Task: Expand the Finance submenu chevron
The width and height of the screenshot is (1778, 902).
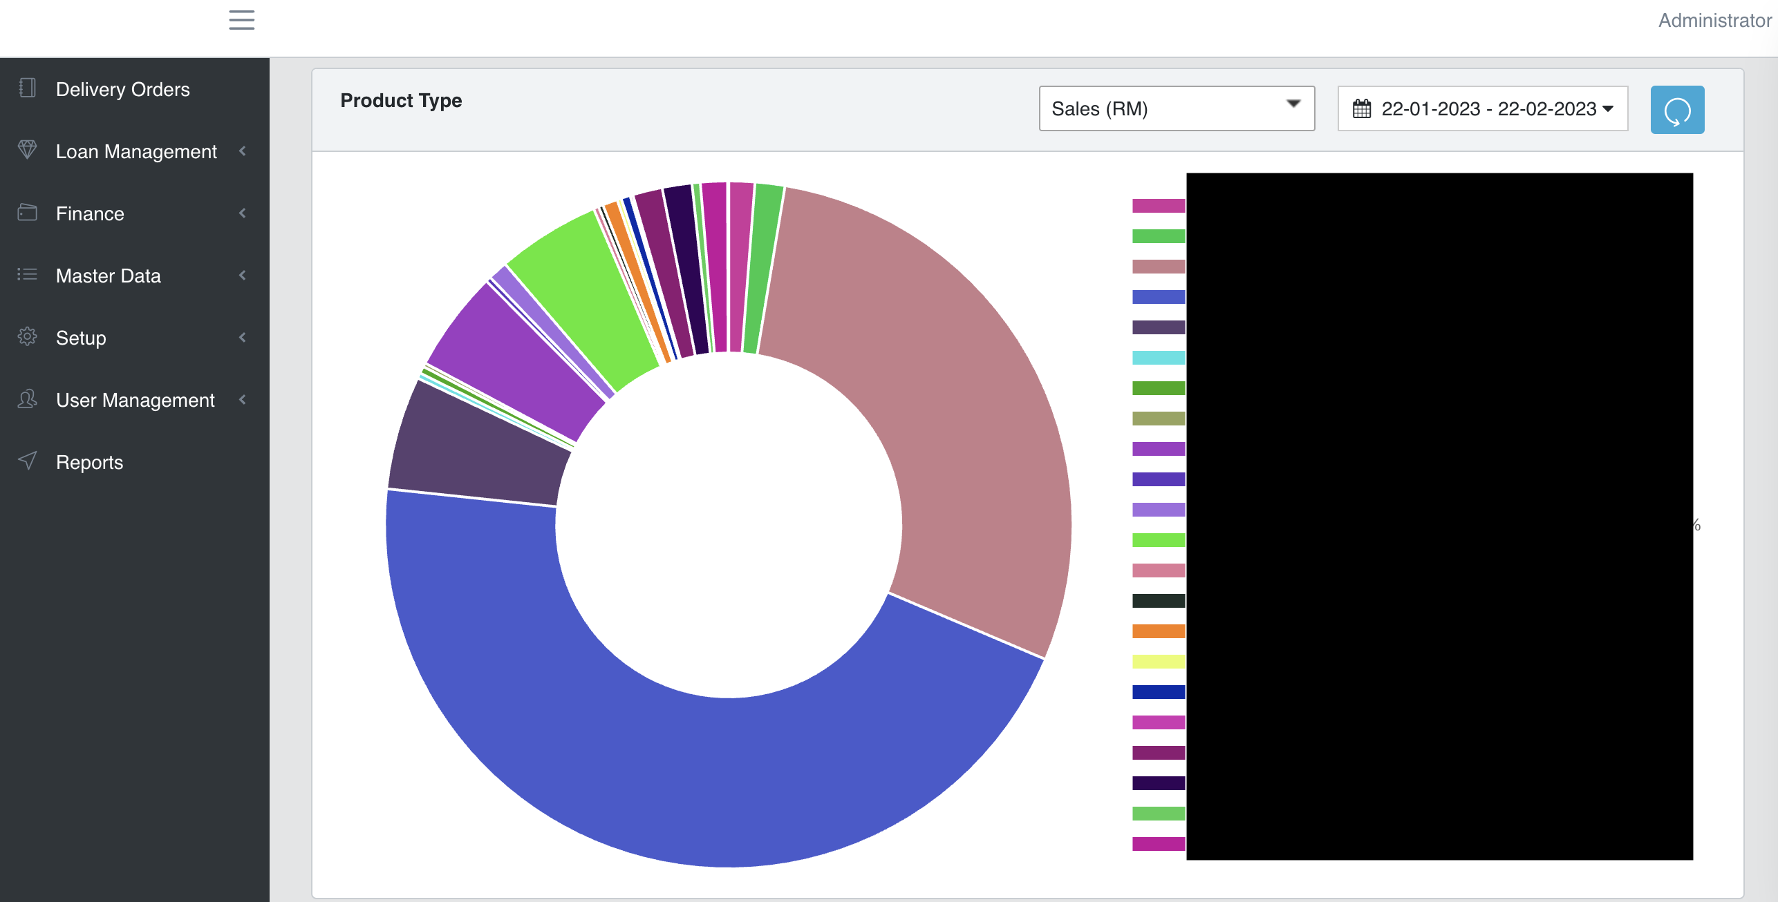Action: point(243,213)
